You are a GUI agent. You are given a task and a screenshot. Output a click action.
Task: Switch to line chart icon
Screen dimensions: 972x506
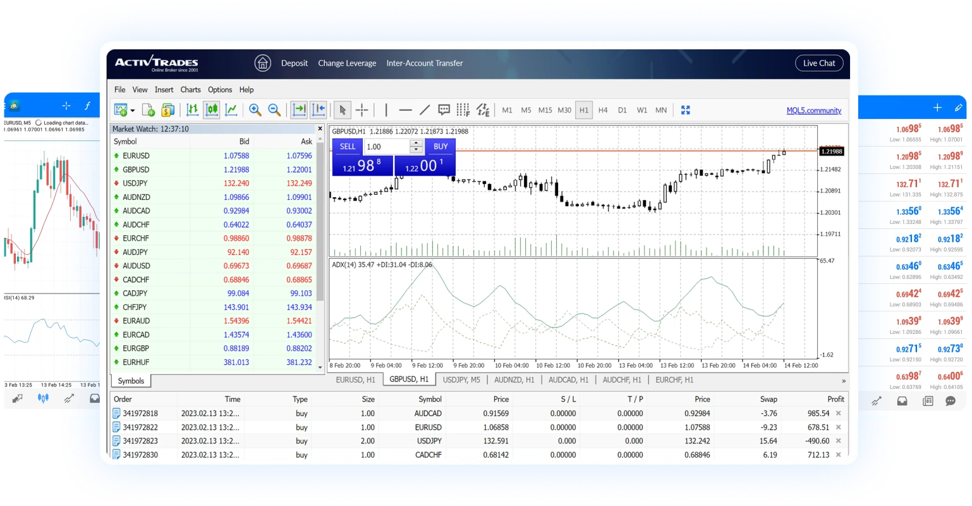click(231, 110)
